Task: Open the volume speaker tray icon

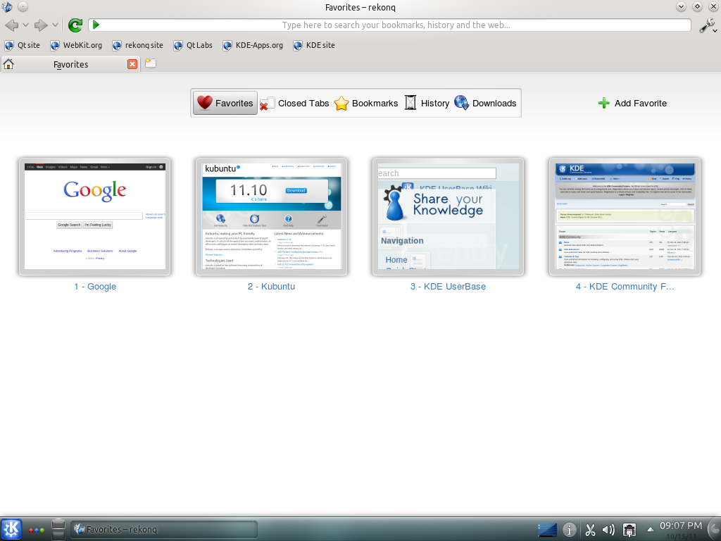Action: click(609, 530)
